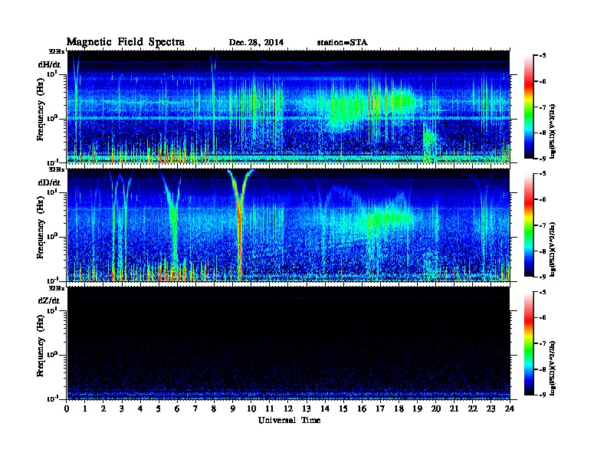Click hour "4" on the Universal Time axis
Image resolution: width=607 pixels, height=469 pixels.
(x=140, y=409)
